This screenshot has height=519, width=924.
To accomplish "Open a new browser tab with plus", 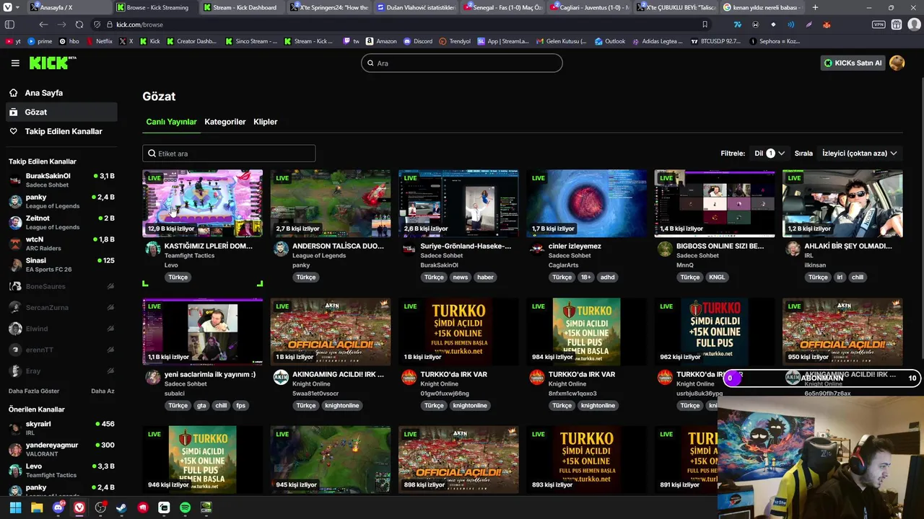I will pos(816,7).
